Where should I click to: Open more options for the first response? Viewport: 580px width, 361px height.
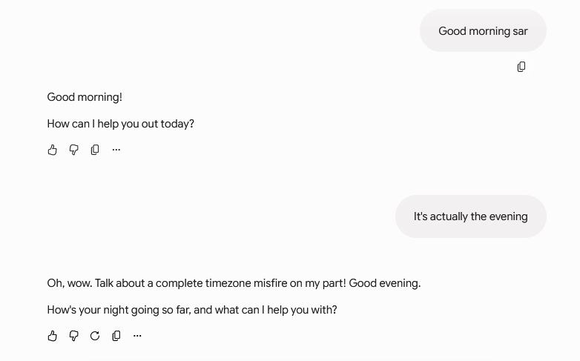116,150
